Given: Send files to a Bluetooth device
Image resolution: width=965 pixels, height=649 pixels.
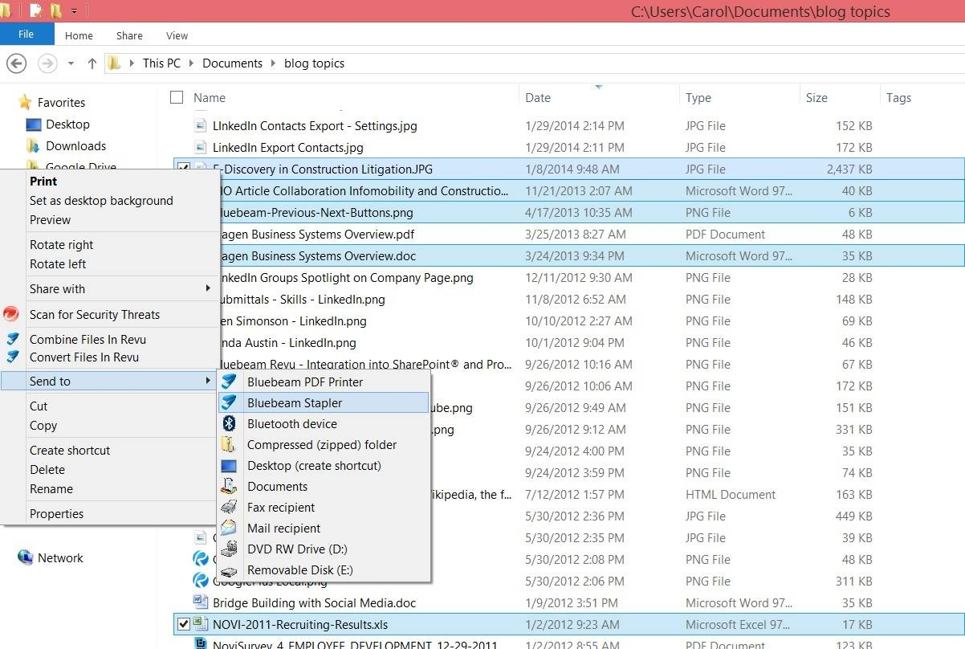Looking at the screenshot, I should click(291, 424).
